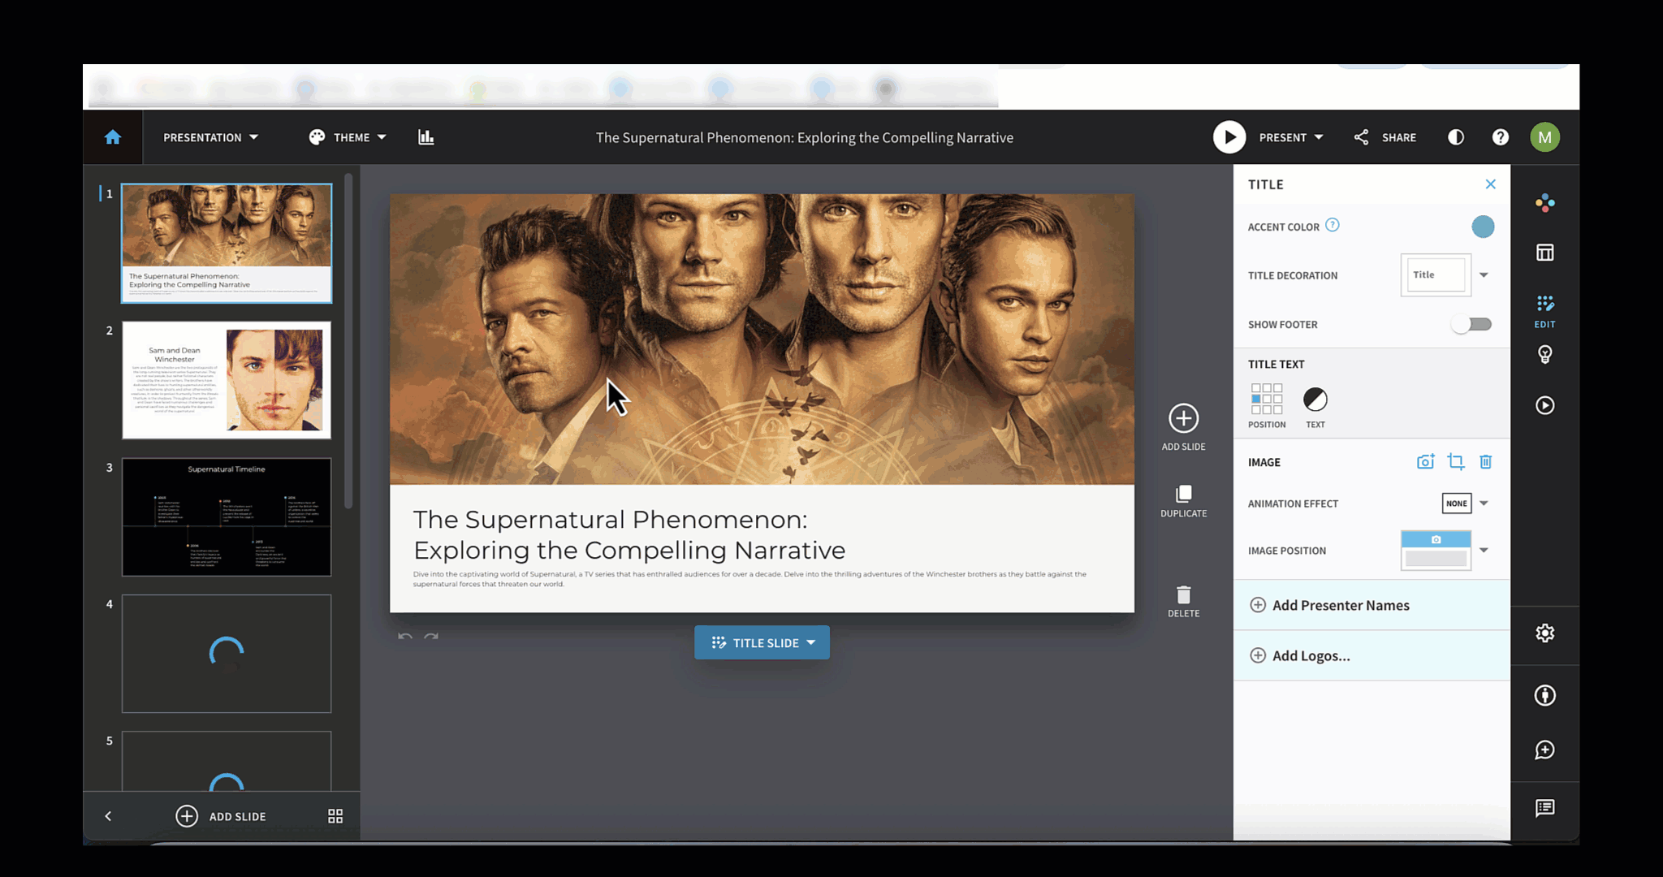The width and height of the screenshot is (1663, 877).
Task: Select Sam and Dean Winchester slide thumbnail
Action: point(227,380)
